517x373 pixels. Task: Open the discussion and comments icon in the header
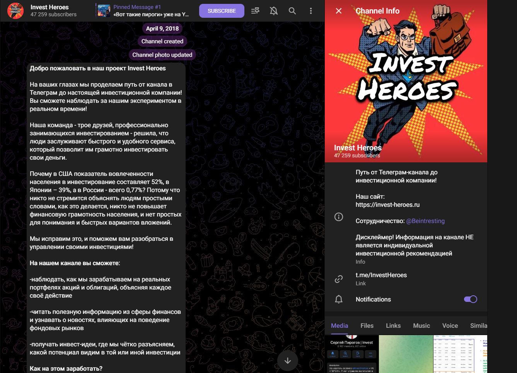[255, 11]
